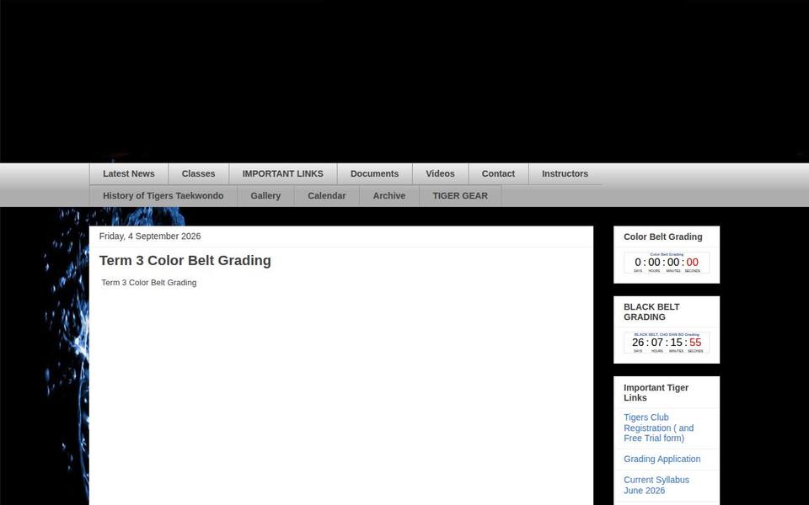Open the Term 3 Color Belt Grading post title

185,261
